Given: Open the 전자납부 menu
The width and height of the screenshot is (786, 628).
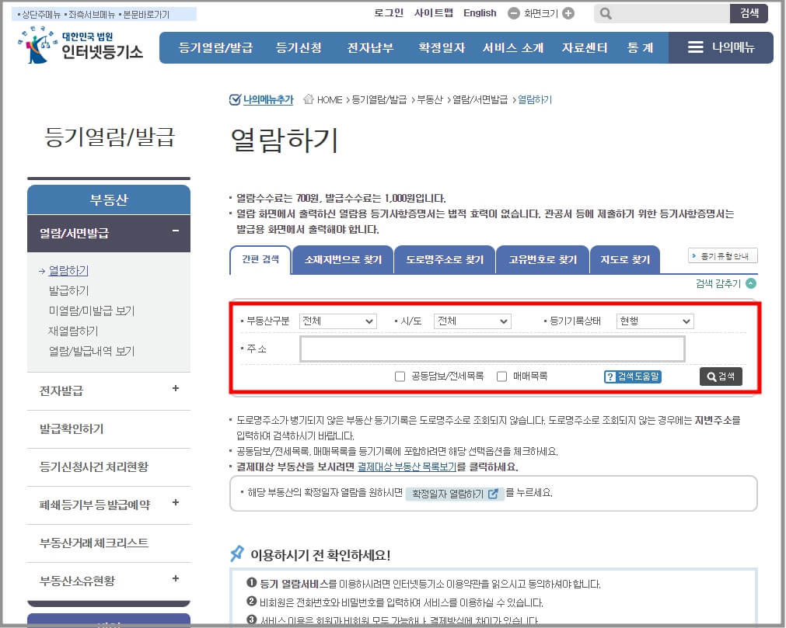Looking at the screenshot, I should click(x=372, y=48).
